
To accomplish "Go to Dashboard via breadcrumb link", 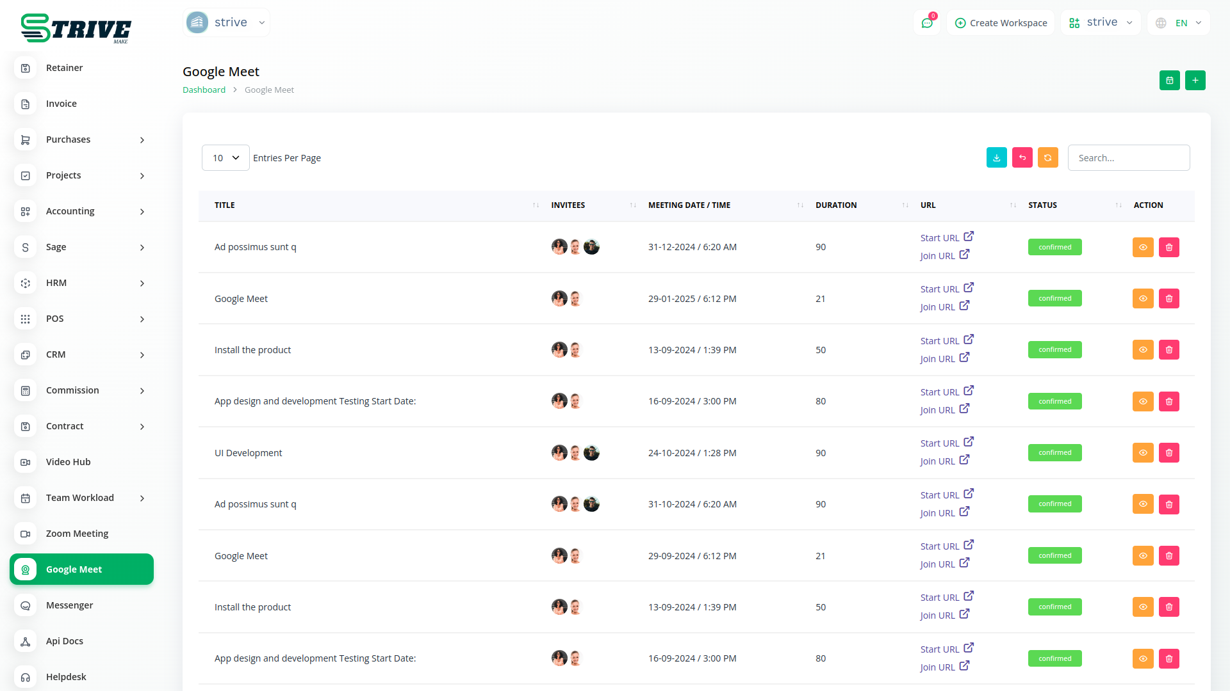I will pos(204,90).
